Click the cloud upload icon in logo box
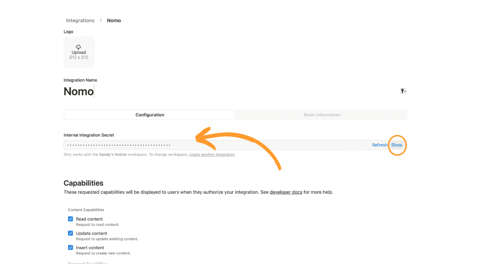The width and height of the screenshot is (483, 272). click(78, 47)
